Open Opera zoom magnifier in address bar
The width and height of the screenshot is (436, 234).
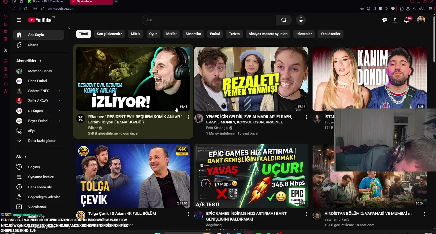(x=362, y=9)
